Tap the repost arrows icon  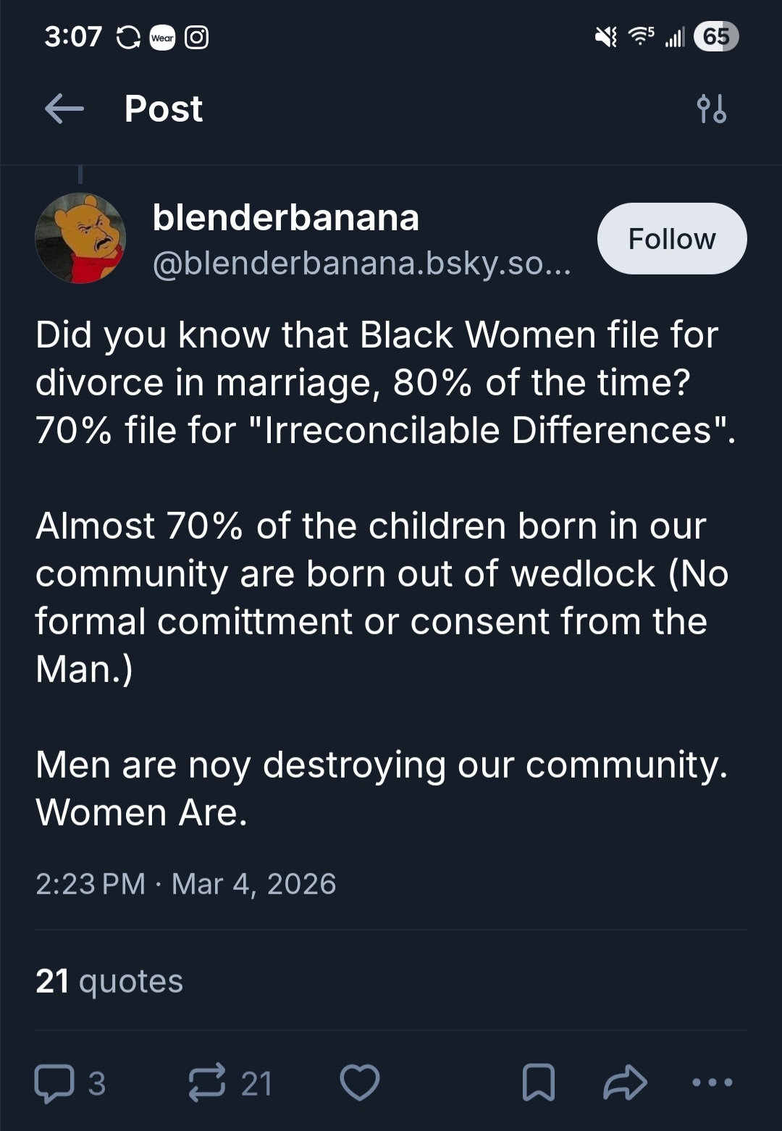tap(207, 1083)
